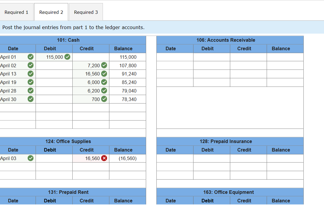Image resolution: width=324 pixels, height=205 pixels.
Task: Click the 91,240 balance value in Cash
Action: pyautogui.click(x=129, y=74)
